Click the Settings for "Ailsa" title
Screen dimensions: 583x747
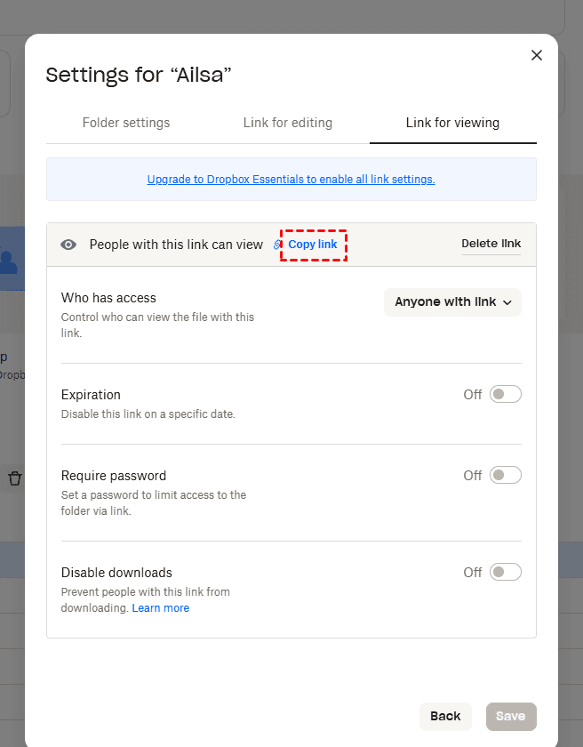click(139, 75)
